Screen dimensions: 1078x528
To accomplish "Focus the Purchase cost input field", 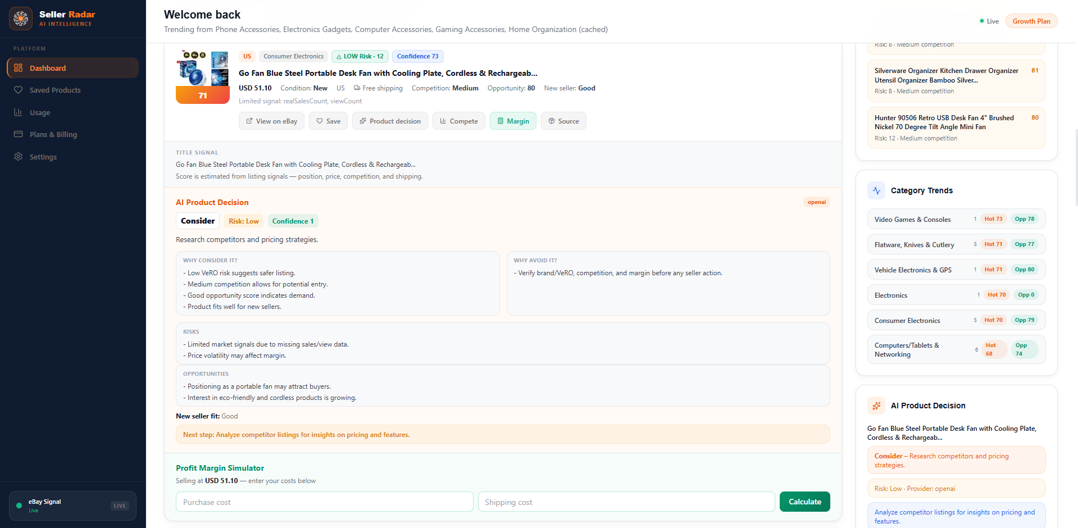I will point(325,502).
